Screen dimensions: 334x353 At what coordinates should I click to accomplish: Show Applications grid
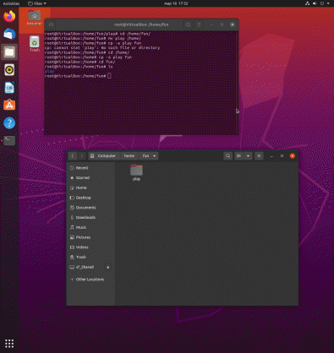pyautogui.click(x=9, y=343)
